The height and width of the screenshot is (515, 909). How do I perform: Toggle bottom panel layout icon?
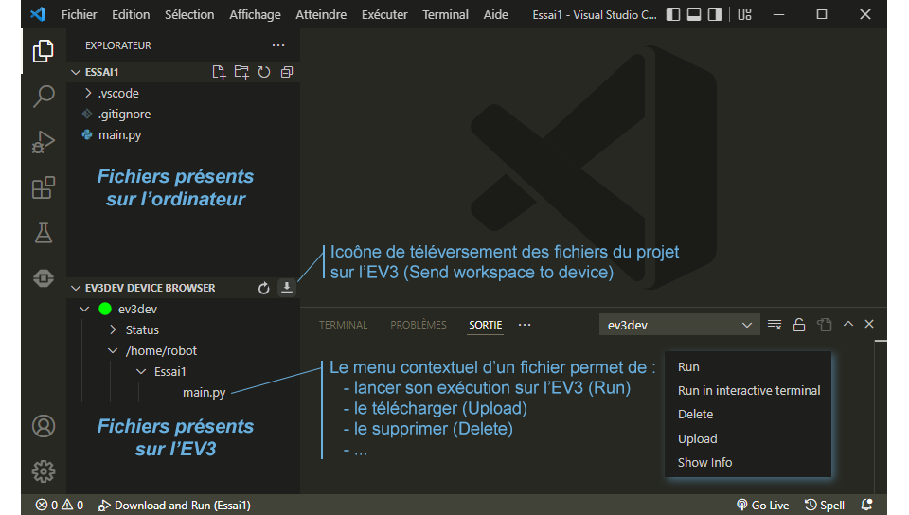pos(694,14)
